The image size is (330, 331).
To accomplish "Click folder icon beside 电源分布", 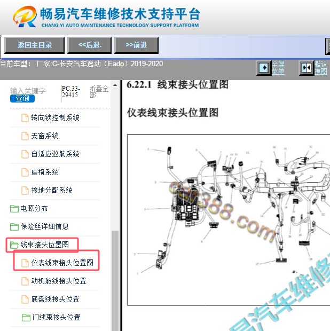I will click(14, 209).
